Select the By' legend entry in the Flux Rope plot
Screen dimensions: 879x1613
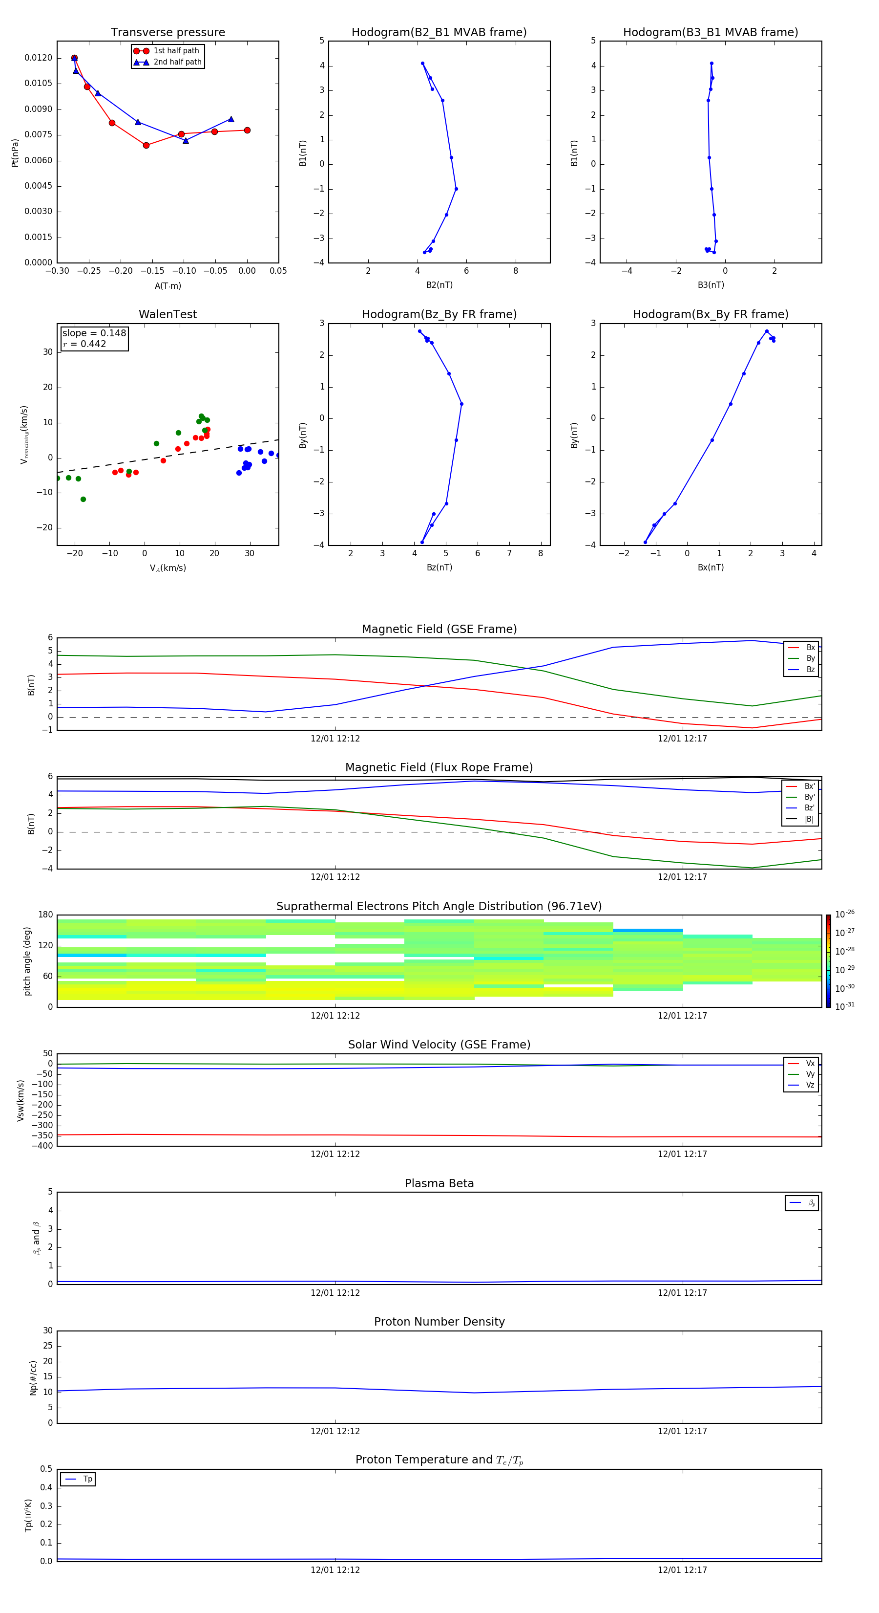click(x=801, y=797)
